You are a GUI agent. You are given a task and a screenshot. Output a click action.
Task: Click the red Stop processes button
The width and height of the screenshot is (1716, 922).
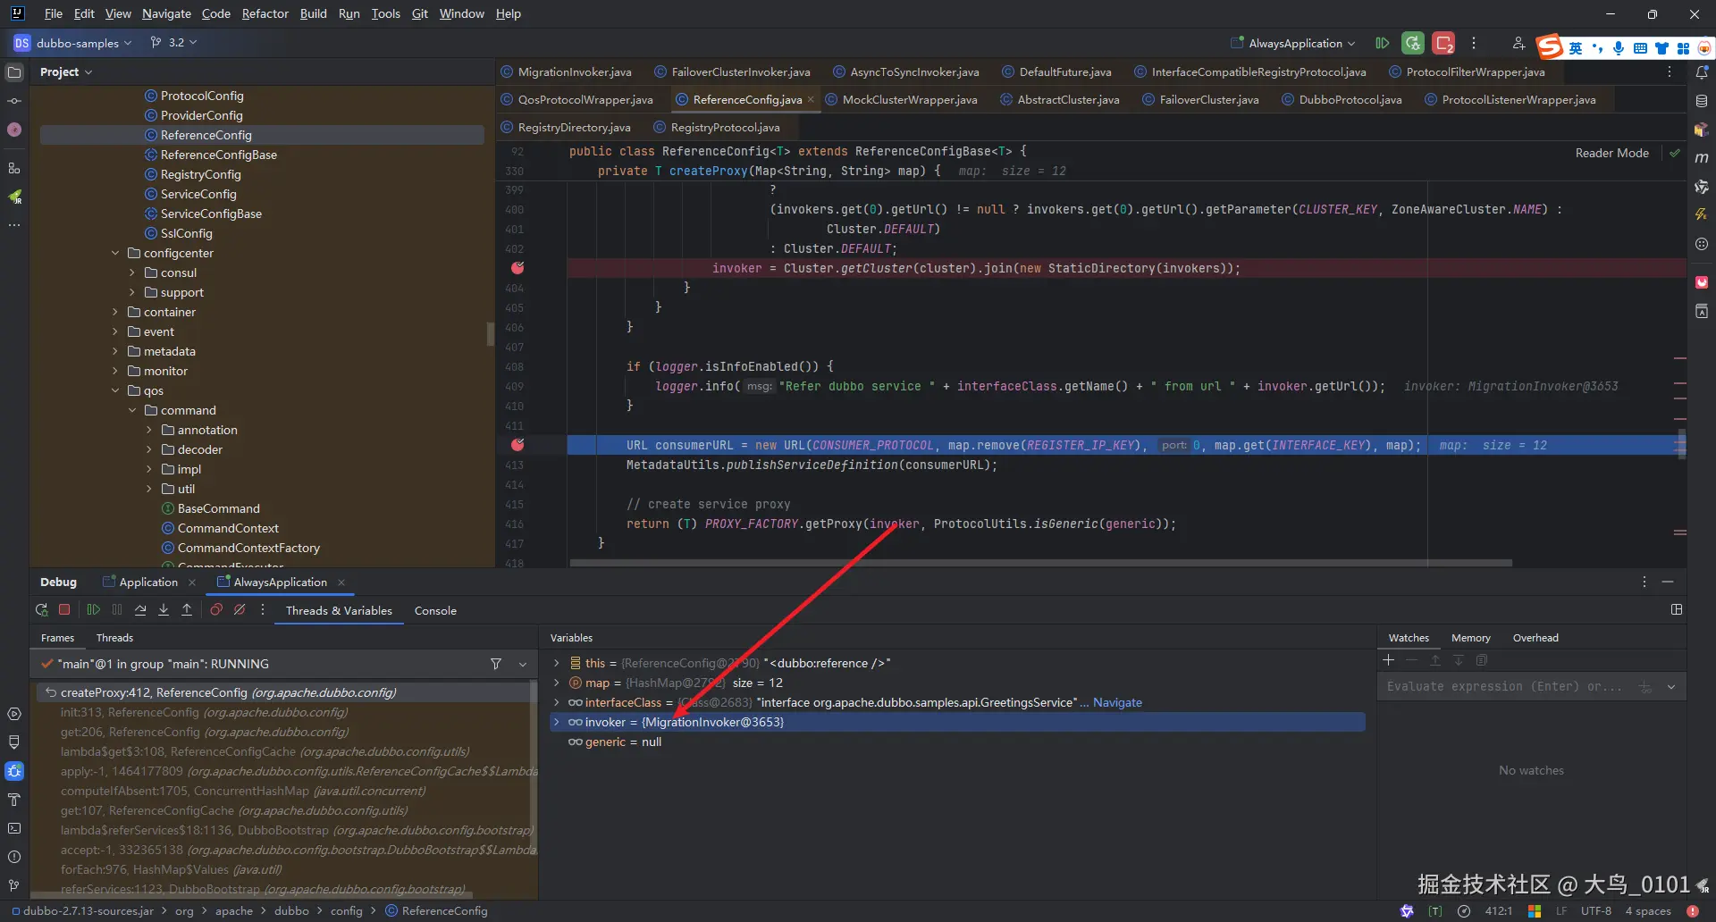pos(1443,43)
